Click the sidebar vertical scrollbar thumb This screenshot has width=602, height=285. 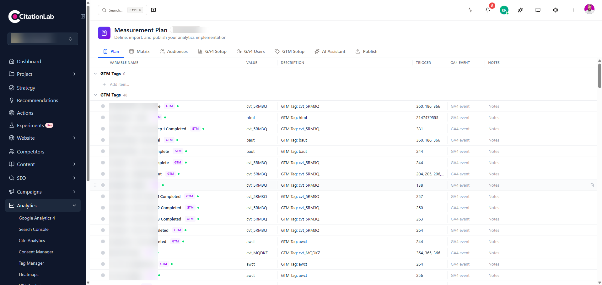(88, 93)
